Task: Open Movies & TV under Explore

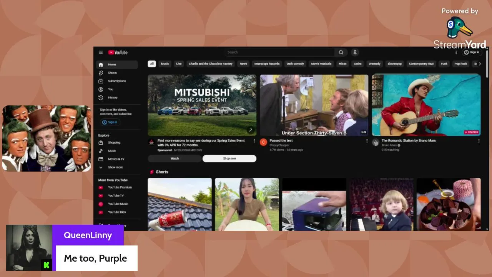Action: [117, 159]
